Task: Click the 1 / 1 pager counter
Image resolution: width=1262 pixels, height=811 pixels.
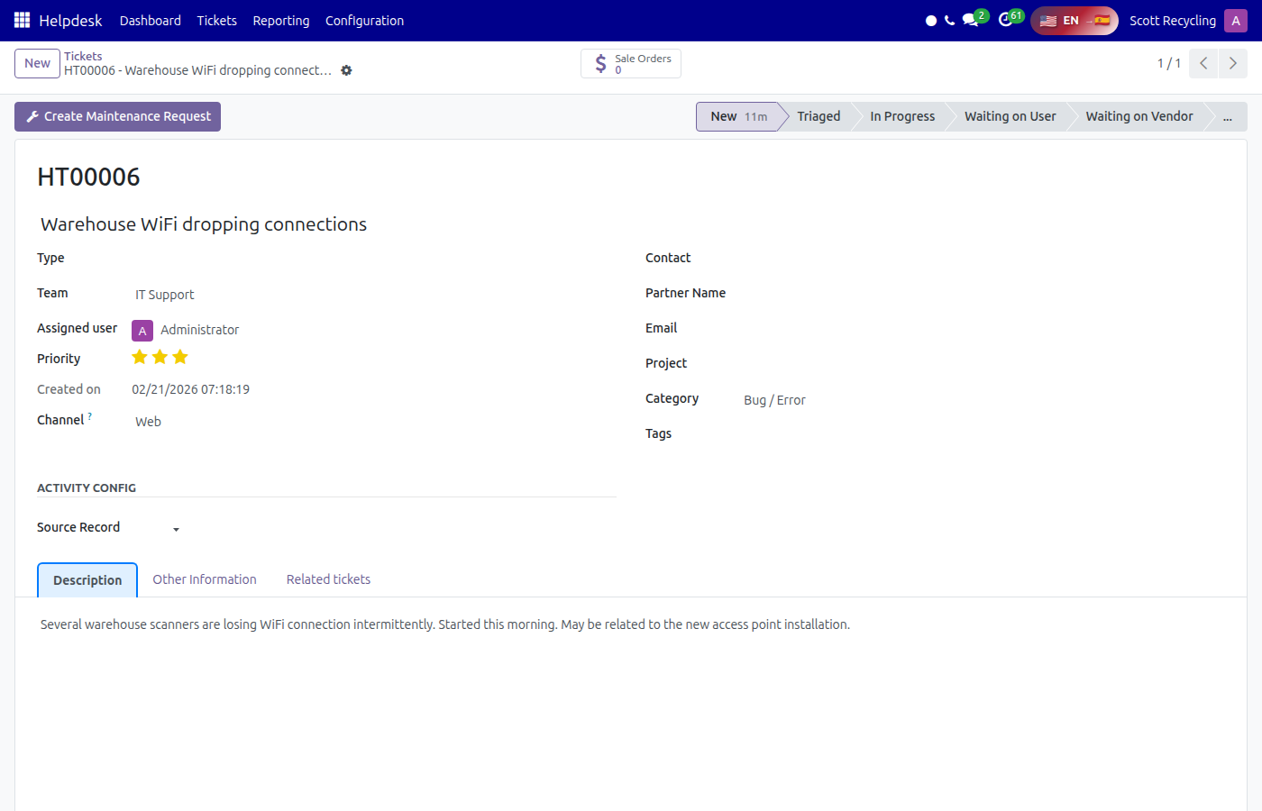Action: pos(1169,63)
